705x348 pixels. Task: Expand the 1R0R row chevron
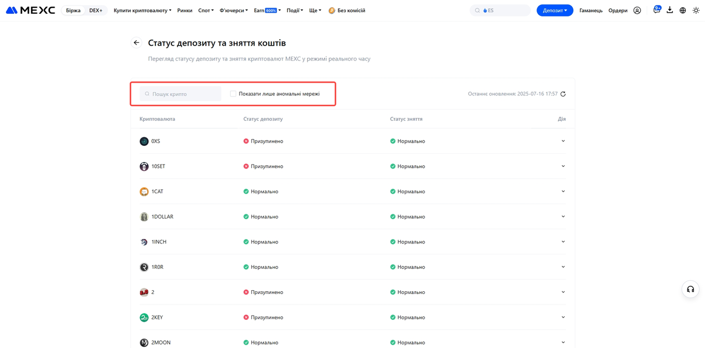tap(563, 267)
